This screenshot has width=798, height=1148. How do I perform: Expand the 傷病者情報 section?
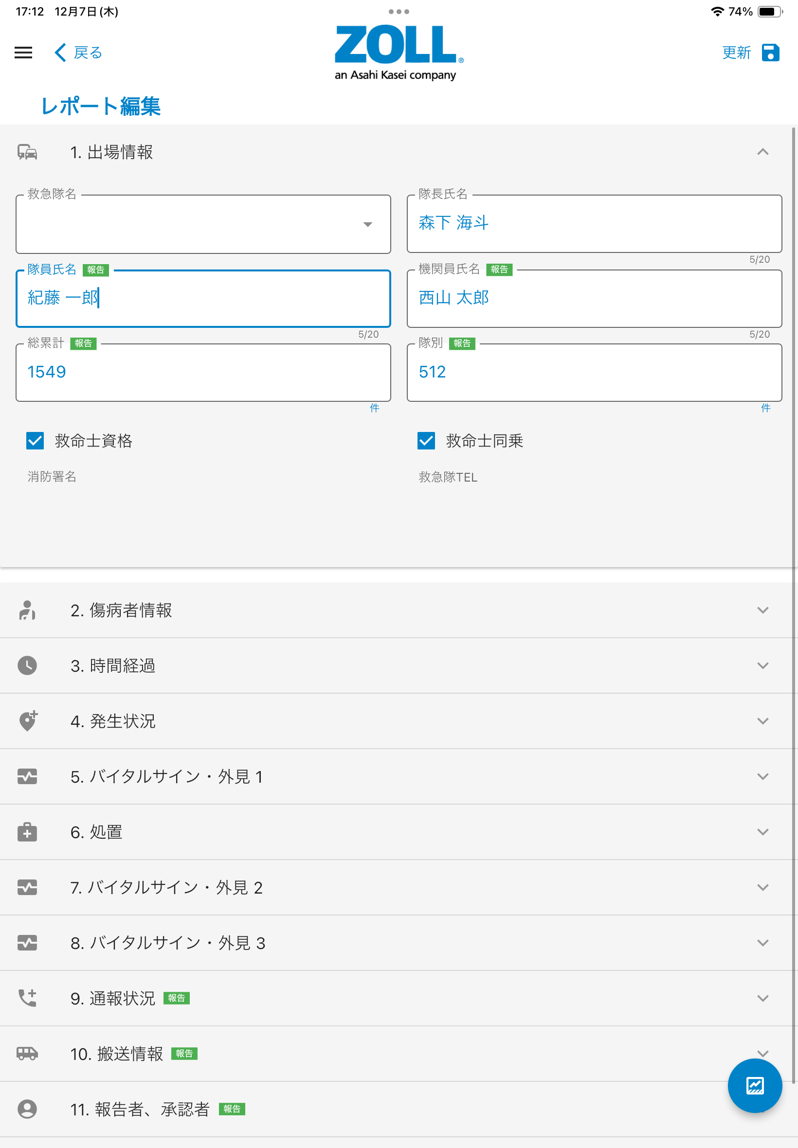(763, 610)
